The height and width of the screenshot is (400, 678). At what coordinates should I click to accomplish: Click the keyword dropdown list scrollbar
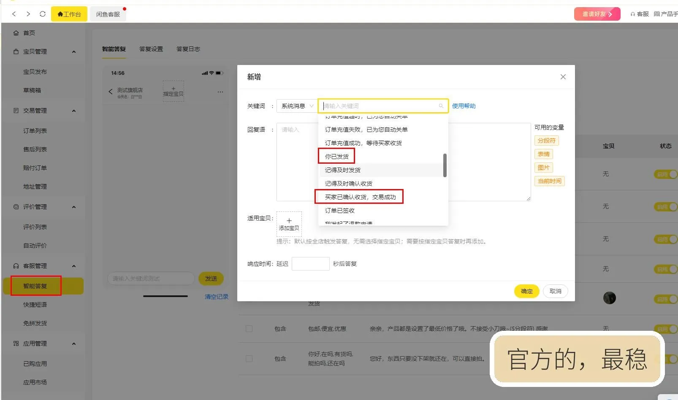(x=445, y=165)
